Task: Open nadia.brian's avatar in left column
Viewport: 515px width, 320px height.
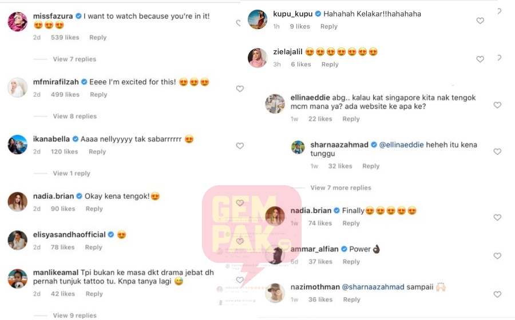Action: click(x=17, y=201)
